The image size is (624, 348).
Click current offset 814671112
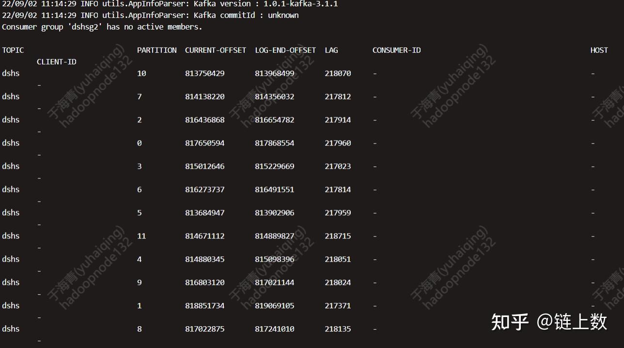pyautogui.click(x=205, y=236)
